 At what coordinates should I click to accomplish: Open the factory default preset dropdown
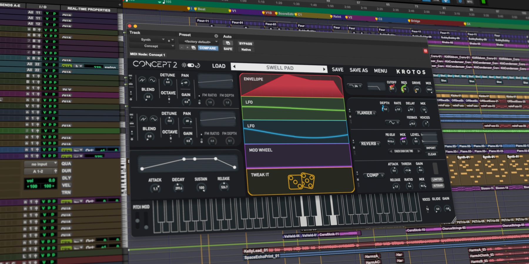(x=199, y=42)
